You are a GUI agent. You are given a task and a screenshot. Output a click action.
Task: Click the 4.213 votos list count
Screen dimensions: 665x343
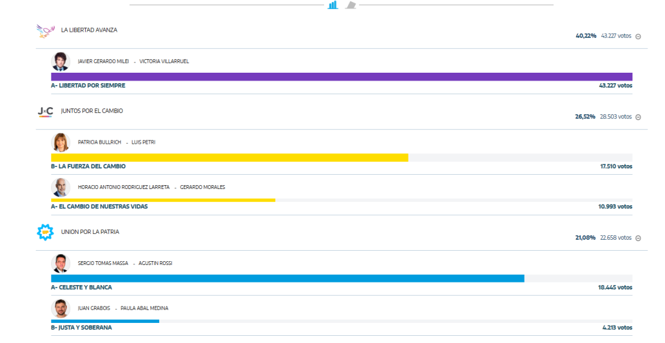click(x=617, y=327)
